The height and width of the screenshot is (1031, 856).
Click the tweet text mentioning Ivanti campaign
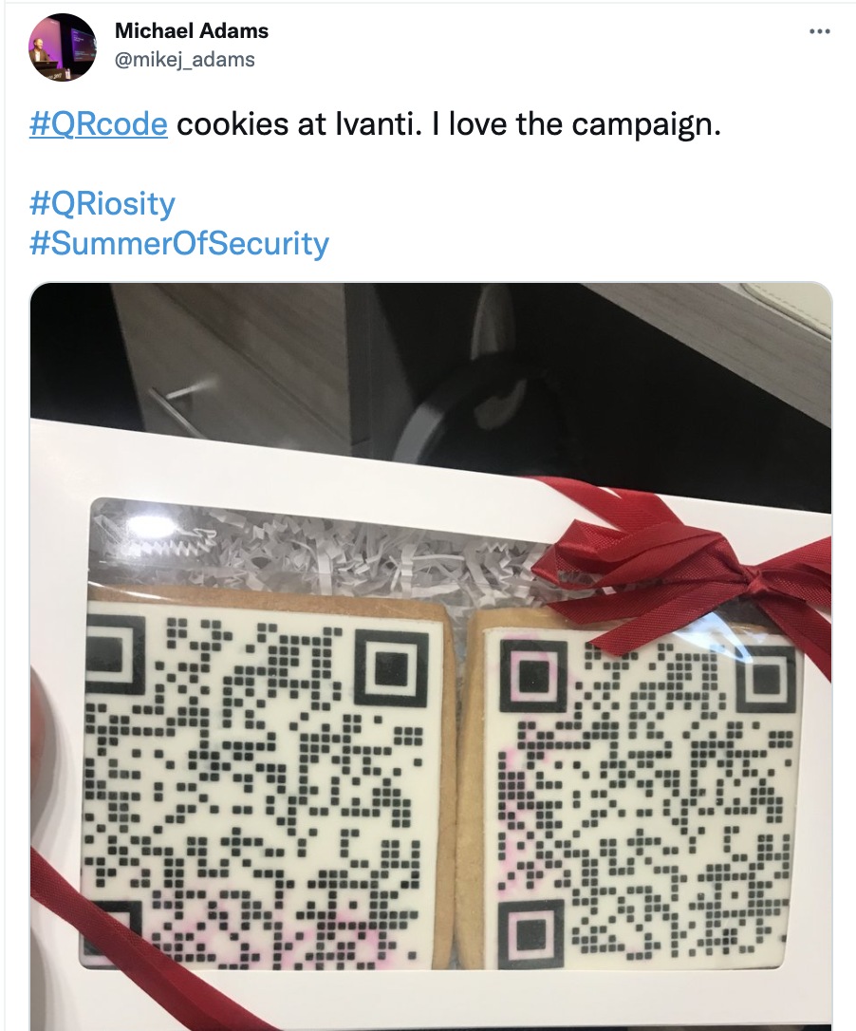coord(449,123)
